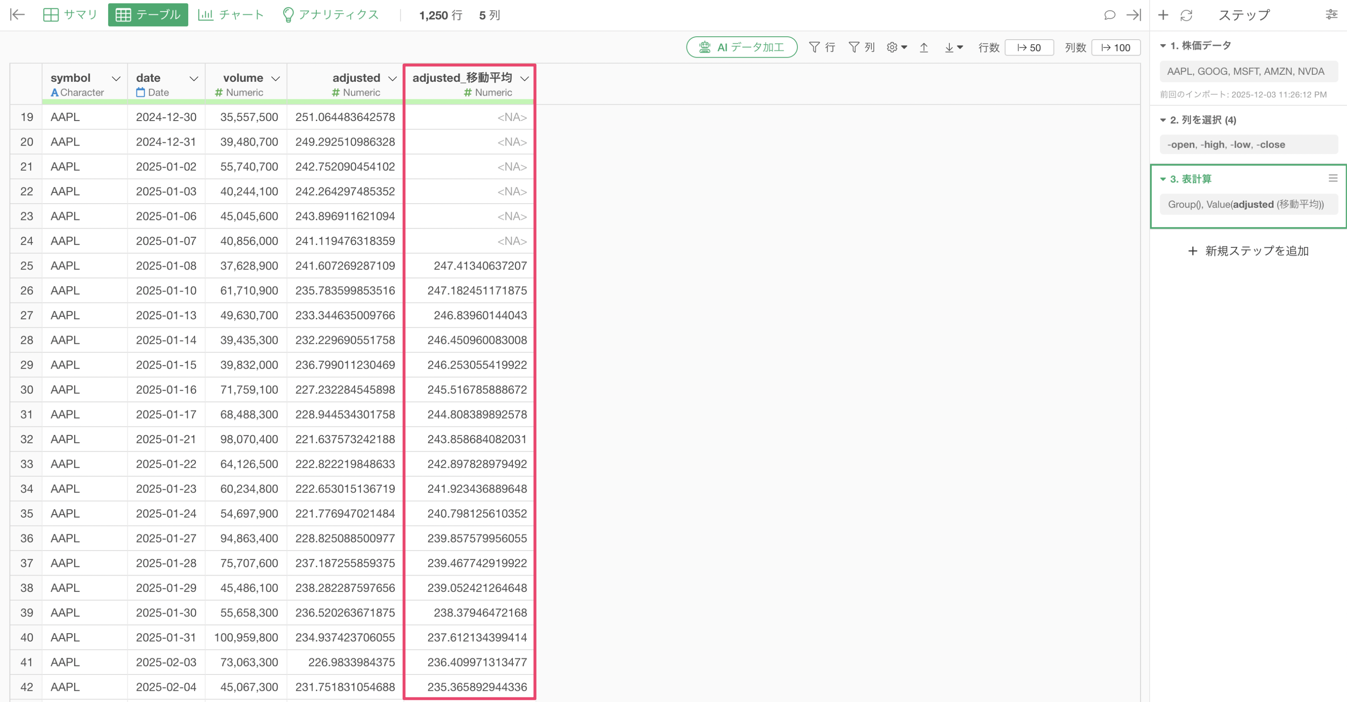Click 新規ステップを追加 link
The width and height of the screenshot is (1347, 702).
[1248, 251]
